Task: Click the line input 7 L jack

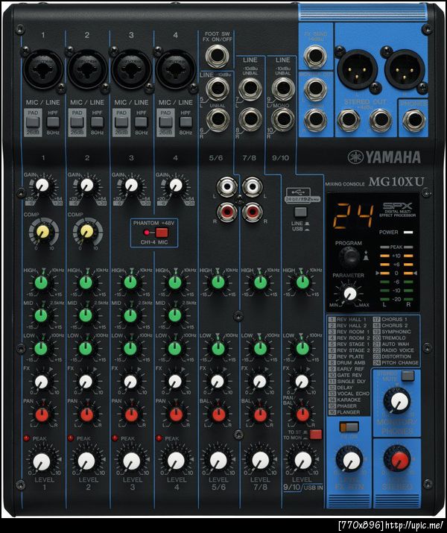Action: [250, 89]
